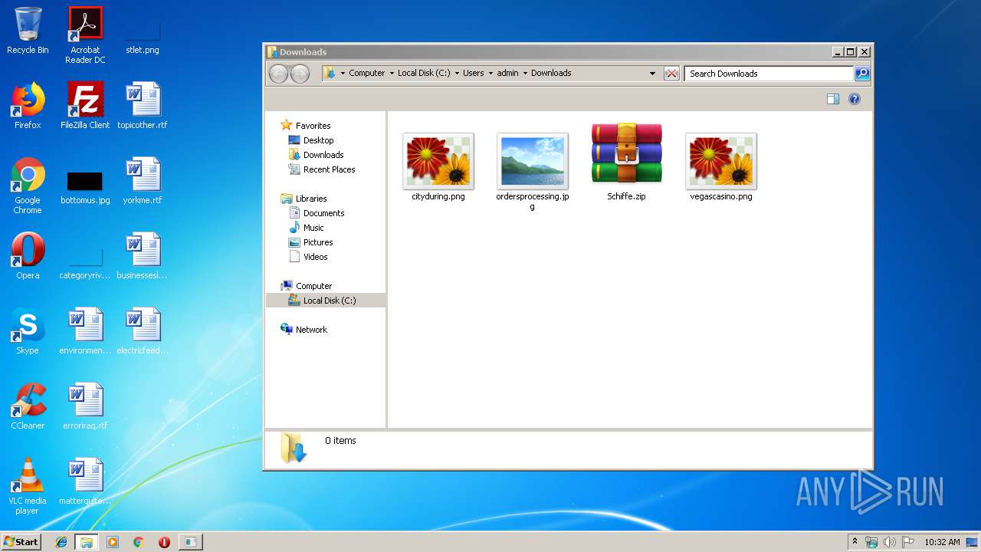
Task: Open the FileZilla Client desktop shortcut
Action: (x=85, y=107)
